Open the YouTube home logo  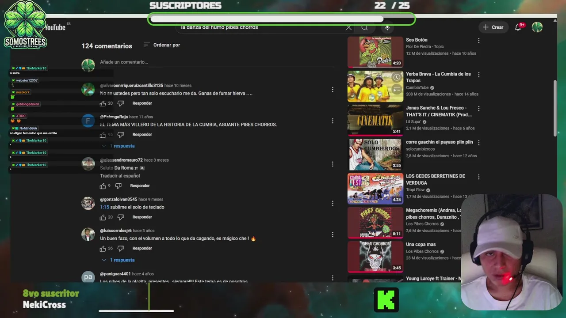(x=55, y=27)
